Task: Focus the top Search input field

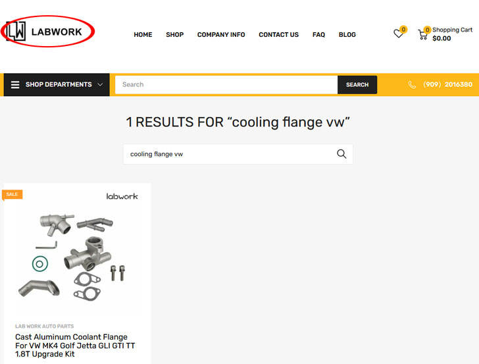Action: [x=226, y=85]
